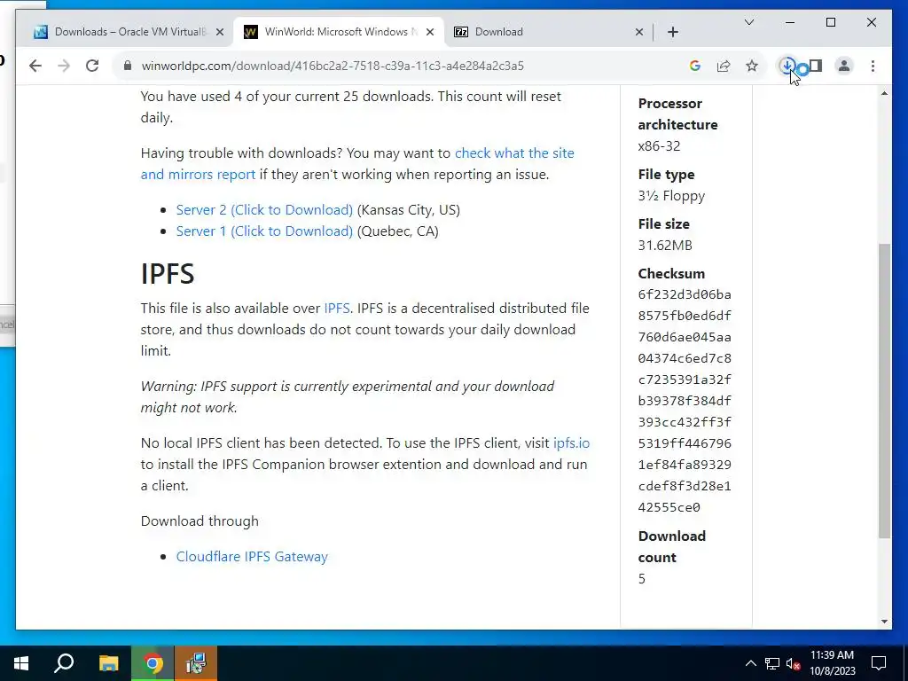
Task: Open the tab search dropdown chevron
Action: [x=748, y=22]
